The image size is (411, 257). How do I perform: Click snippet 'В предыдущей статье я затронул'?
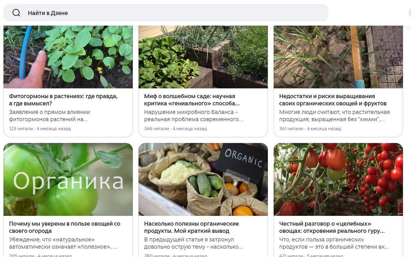194,243
